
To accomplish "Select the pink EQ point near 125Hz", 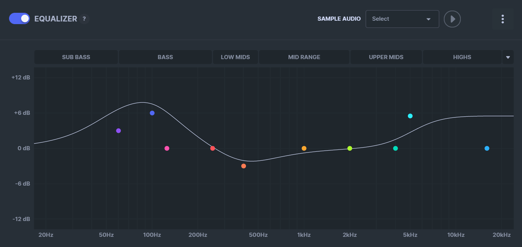I will (x=167, y=148).
